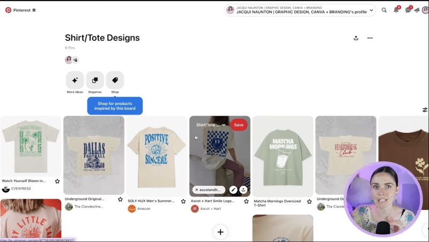Share the board with the upload icon
The height and width of the screenshot is (242, 429).
pos(356,38)
